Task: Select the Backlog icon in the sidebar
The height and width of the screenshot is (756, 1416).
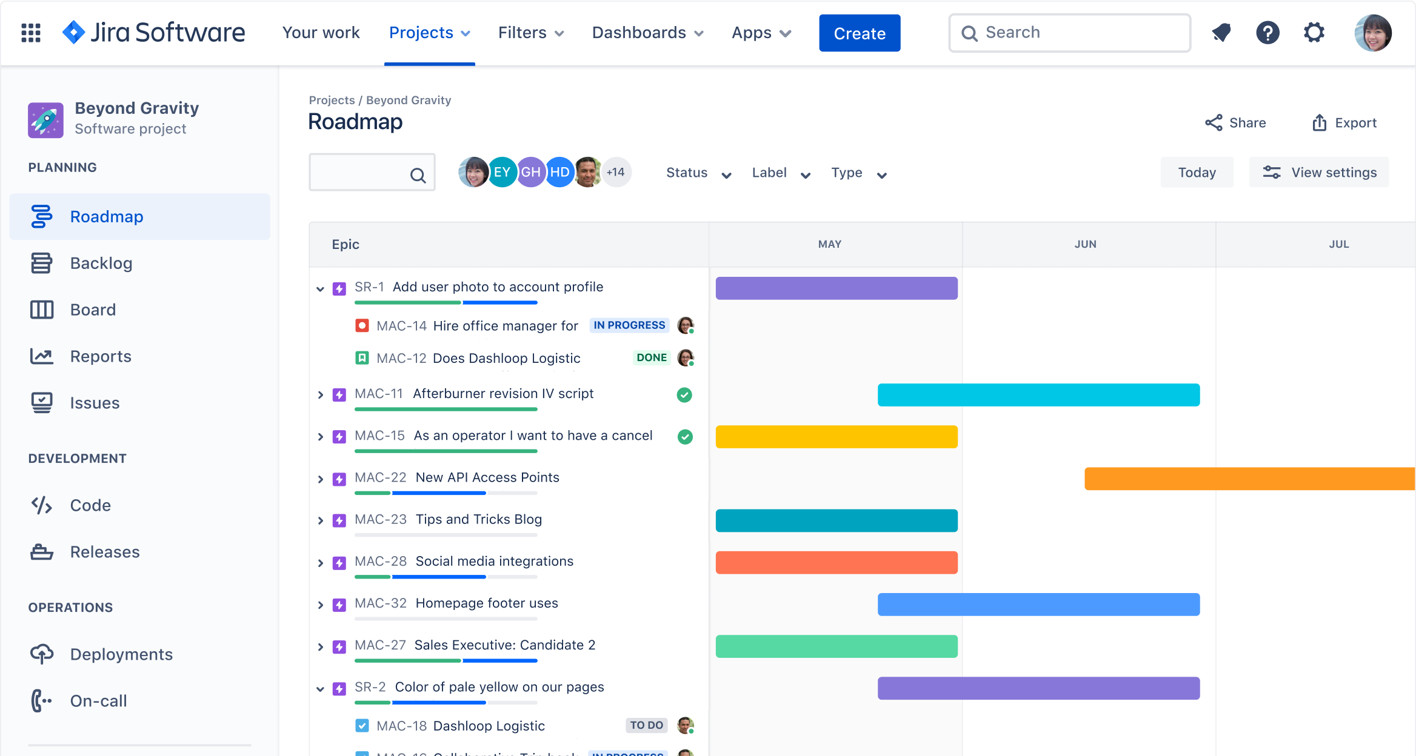Action: [x=41, y=263]
